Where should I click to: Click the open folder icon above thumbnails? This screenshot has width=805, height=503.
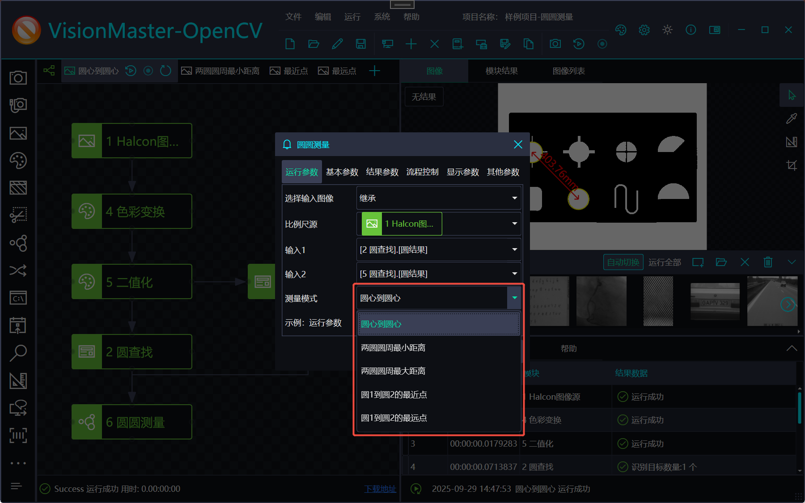tap(721, 262)
